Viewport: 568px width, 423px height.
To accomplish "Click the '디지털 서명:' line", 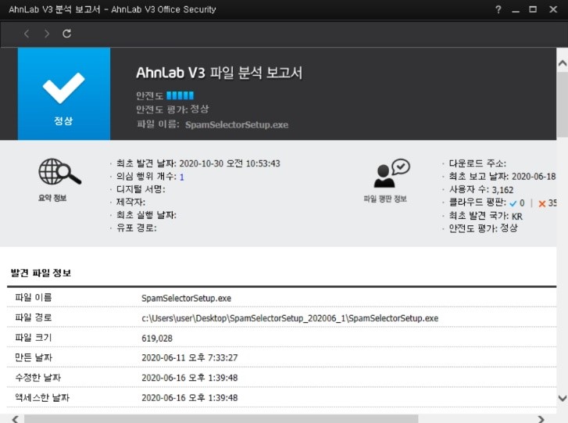I will coord(141,189).
